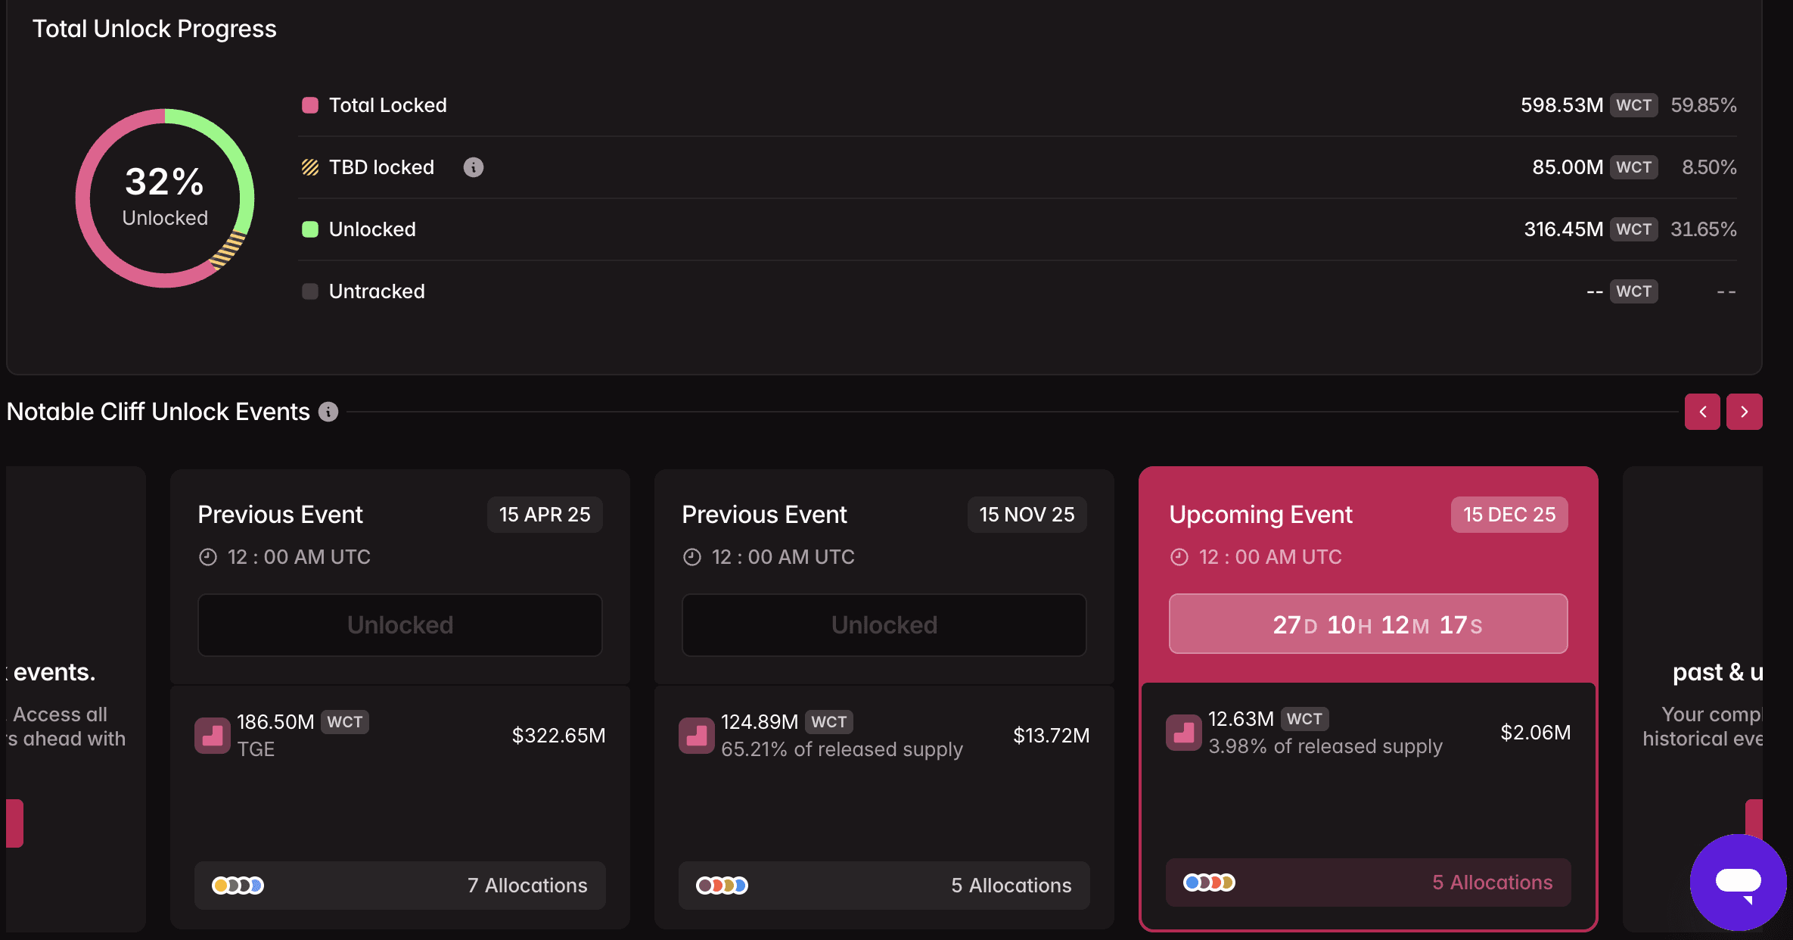The height and width of the screenshot is (940, 1793).
Task: Click info icon beside Notable Cliff Unlock Events
Action: coord(328,412)
